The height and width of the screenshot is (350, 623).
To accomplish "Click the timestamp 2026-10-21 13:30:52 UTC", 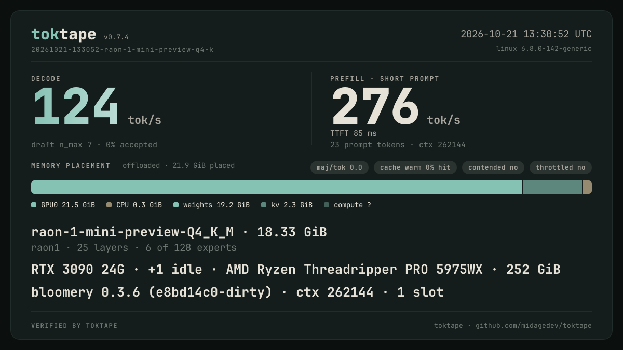I will pos(526,34).
